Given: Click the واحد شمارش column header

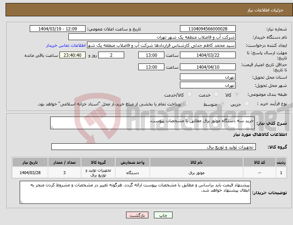Looking at the screenshot, I should [132, 162].
